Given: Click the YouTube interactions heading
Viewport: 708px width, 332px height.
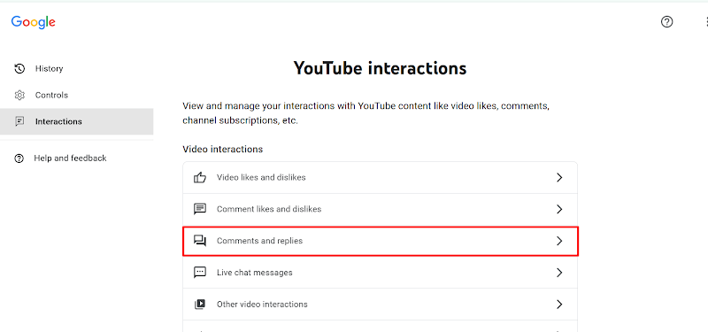Looking at the screenshot, I should pyautogui.click(x=380, y=68).
